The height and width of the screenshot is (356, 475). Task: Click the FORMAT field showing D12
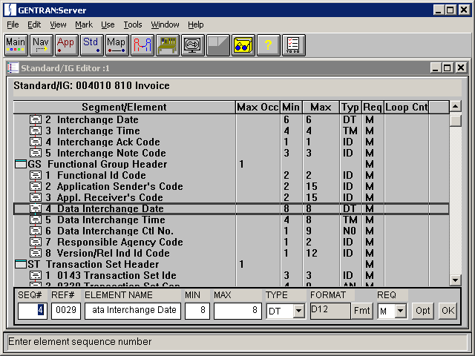(x=330, y=311)
